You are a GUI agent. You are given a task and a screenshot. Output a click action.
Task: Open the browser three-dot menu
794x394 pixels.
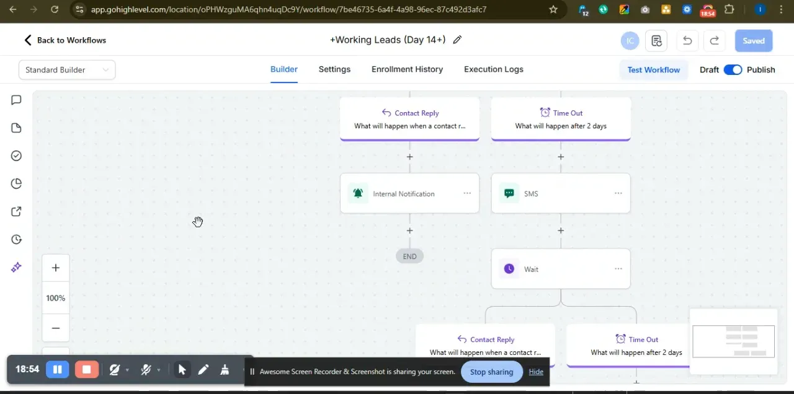[x=781, y=9]
